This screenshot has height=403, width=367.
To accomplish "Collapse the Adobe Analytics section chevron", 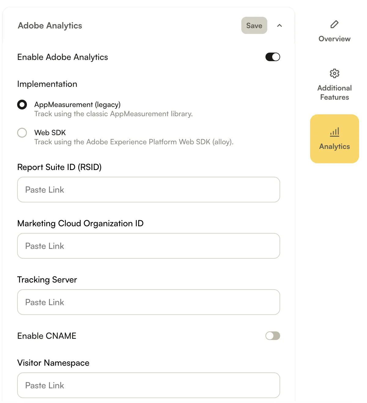I will pyautogui.click(x=279, y=25).
